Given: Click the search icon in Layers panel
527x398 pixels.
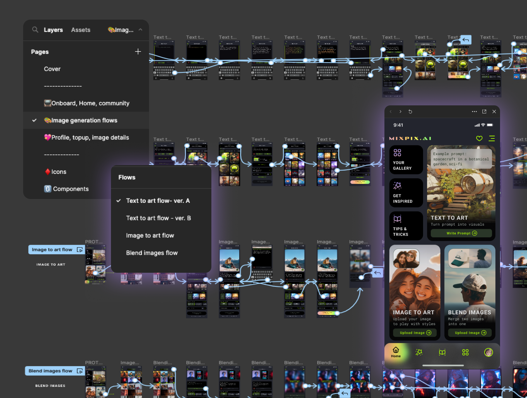Looking at the screenshot, I should pyautogui.click(x=35, y=30).
